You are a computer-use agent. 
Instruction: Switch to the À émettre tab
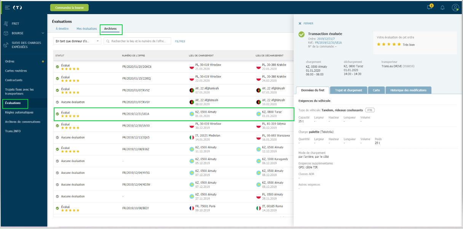(x=63, y=29)
